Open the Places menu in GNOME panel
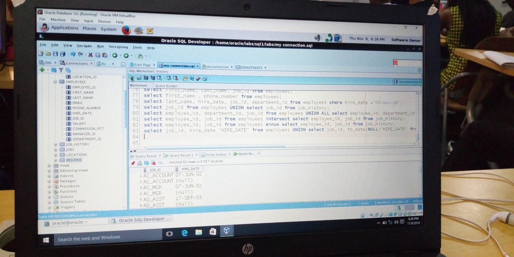514x257 pixels. (90, 29)
